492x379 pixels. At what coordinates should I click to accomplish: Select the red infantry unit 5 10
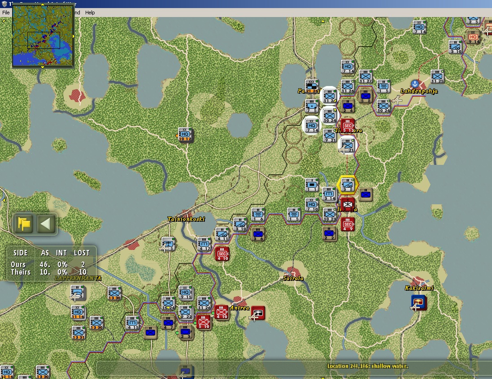point(203,322)
